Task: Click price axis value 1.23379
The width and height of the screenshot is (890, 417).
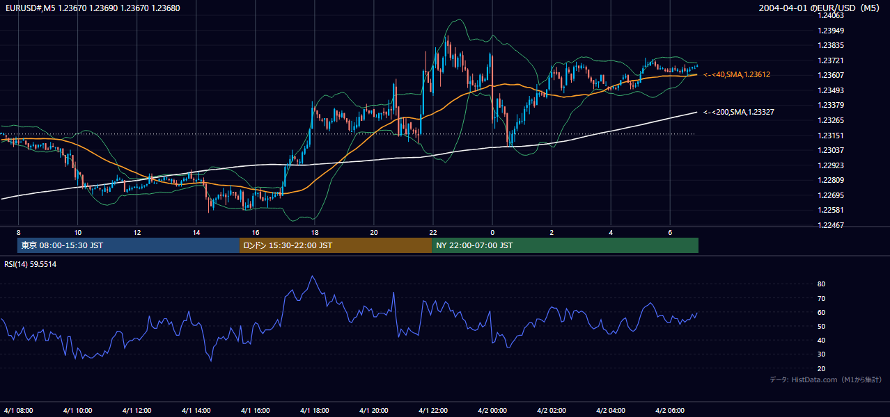Action: (x=830, y=105)
